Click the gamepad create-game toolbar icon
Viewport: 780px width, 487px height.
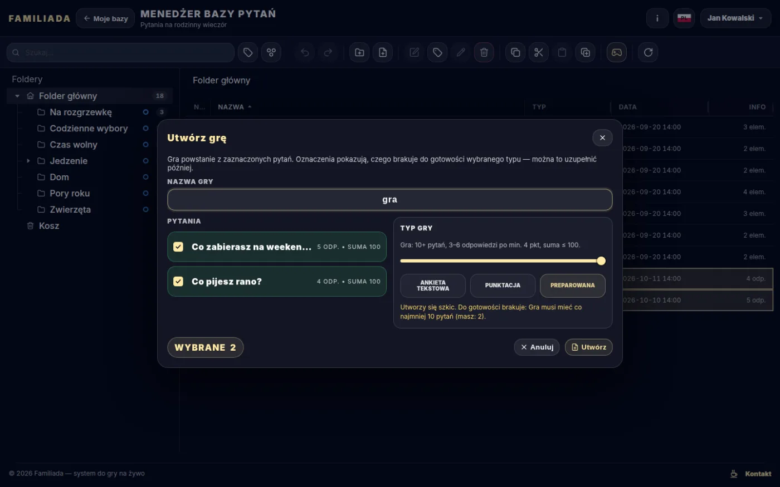[617, 52]
